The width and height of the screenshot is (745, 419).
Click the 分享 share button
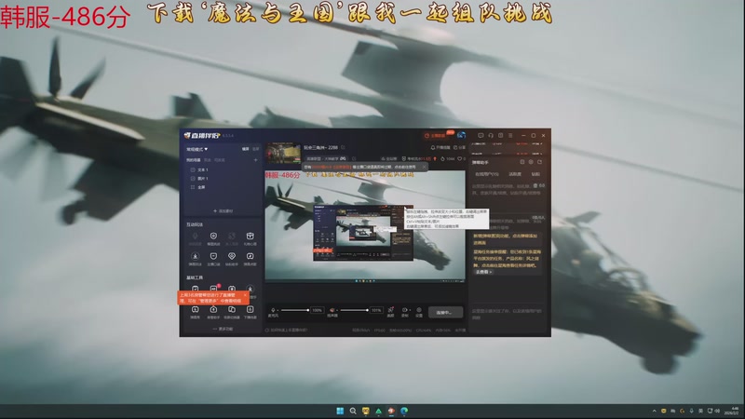tap(459, 147)
